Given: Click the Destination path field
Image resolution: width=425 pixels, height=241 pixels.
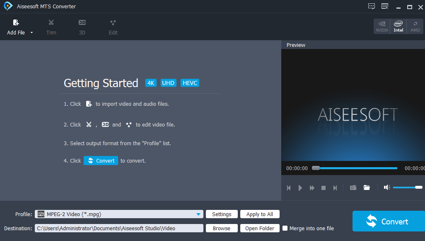Looking at the screenshot, I should point(119,228).
